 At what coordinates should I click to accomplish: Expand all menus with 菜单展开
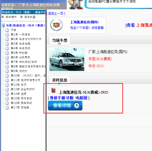[x=11, y=17]
